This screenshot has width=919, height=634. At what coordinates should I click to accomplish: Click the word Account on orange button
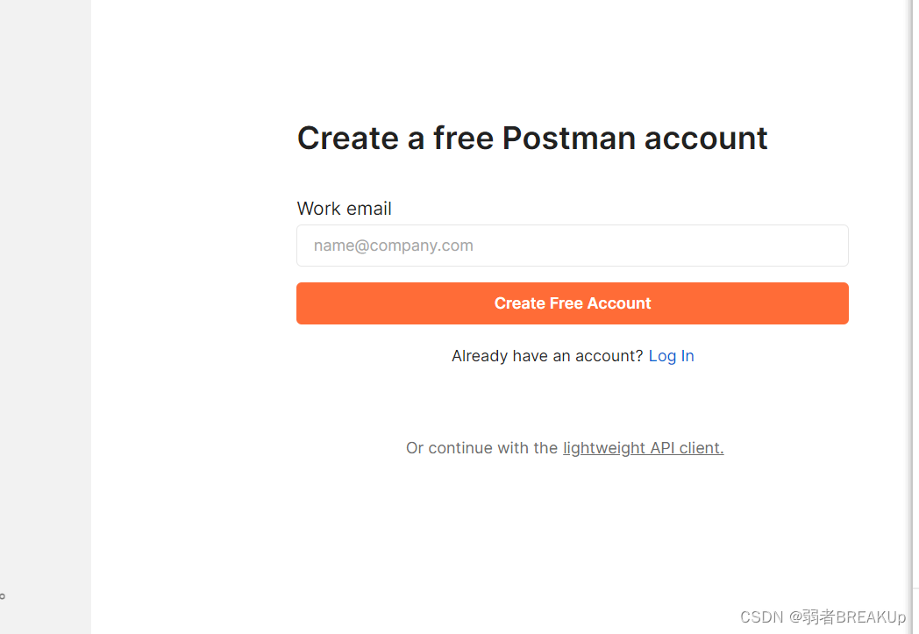pos(619,303)
